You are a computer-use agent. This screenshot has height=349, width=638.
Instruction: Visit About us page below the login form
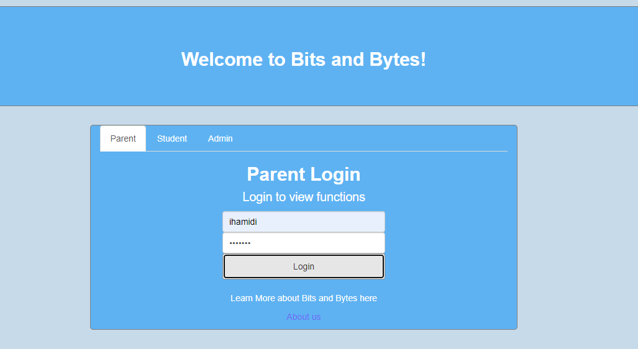point(303,317)
